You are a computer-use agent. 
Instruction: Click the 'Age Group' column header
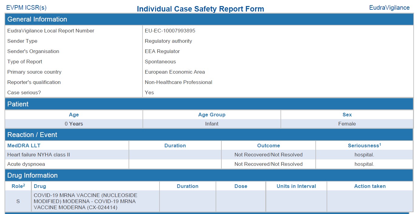[x=212, y=115]
